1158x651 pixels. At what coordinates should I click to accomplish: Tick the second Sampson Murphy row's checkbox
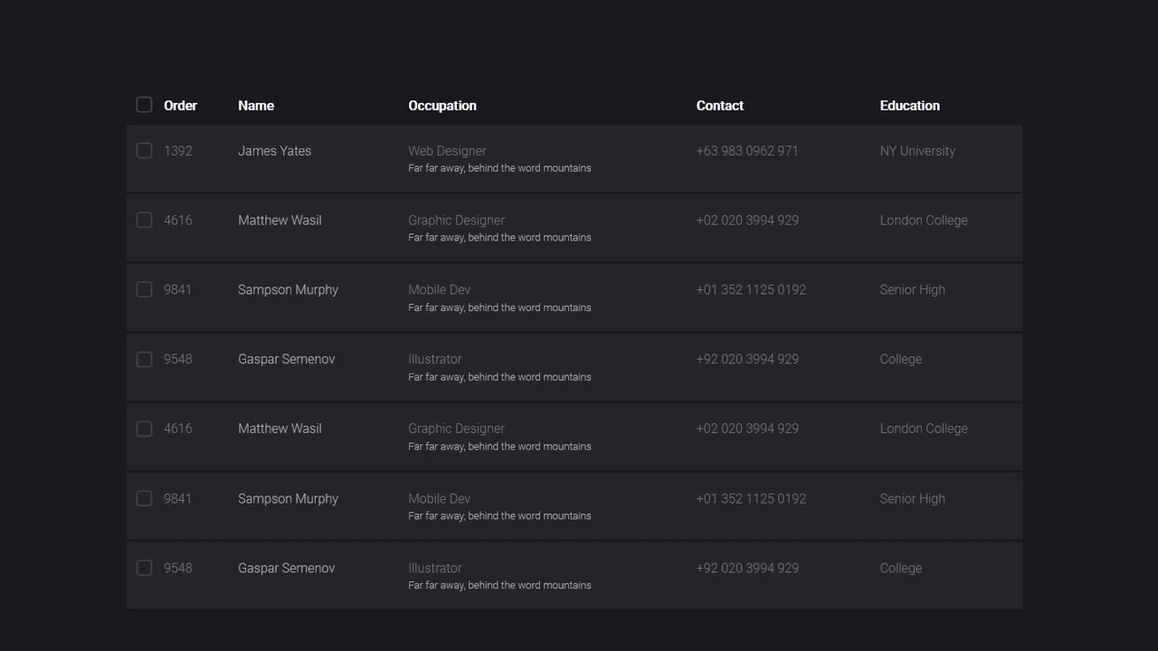point(144,498)
